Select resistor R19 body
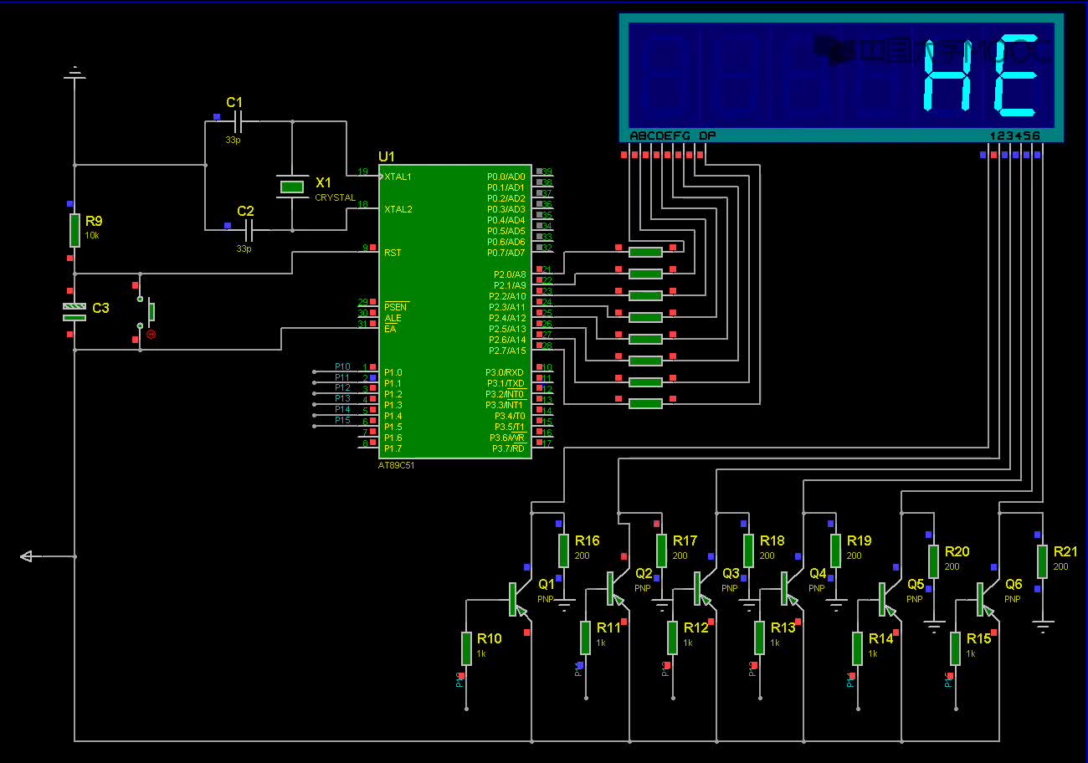 pyautogui.click(x=835, y=550)
